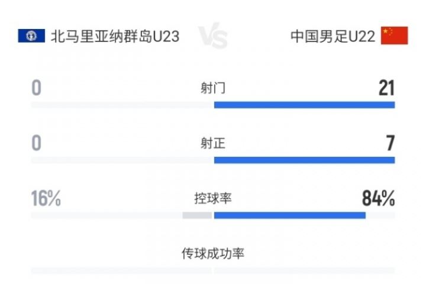Click the blue possession bar segment

point(289,215)
